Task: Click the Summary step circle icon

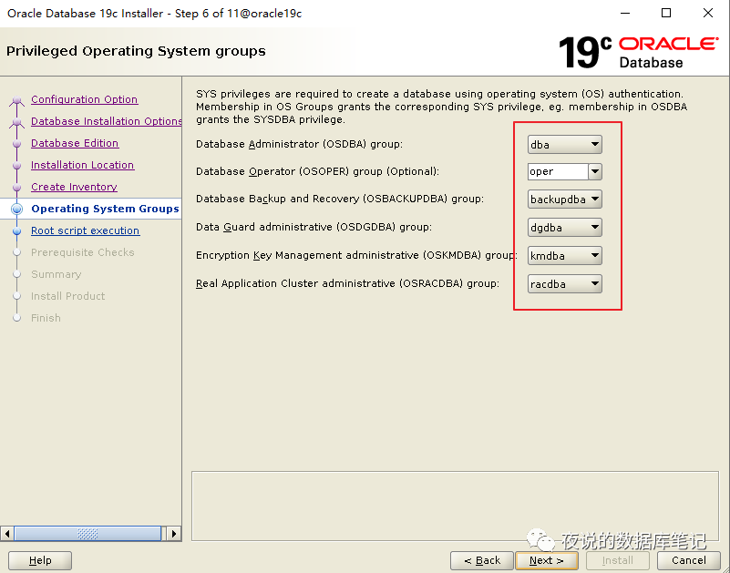Action: (x=16, y=274)
